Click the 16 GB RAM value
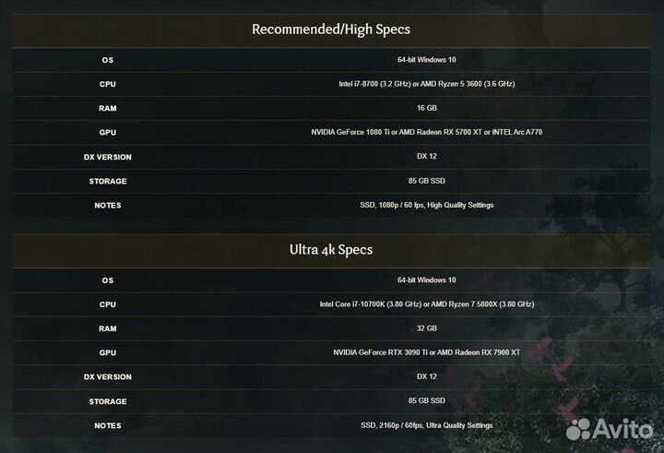Screen dimensions: 664x453 [426, 108]
